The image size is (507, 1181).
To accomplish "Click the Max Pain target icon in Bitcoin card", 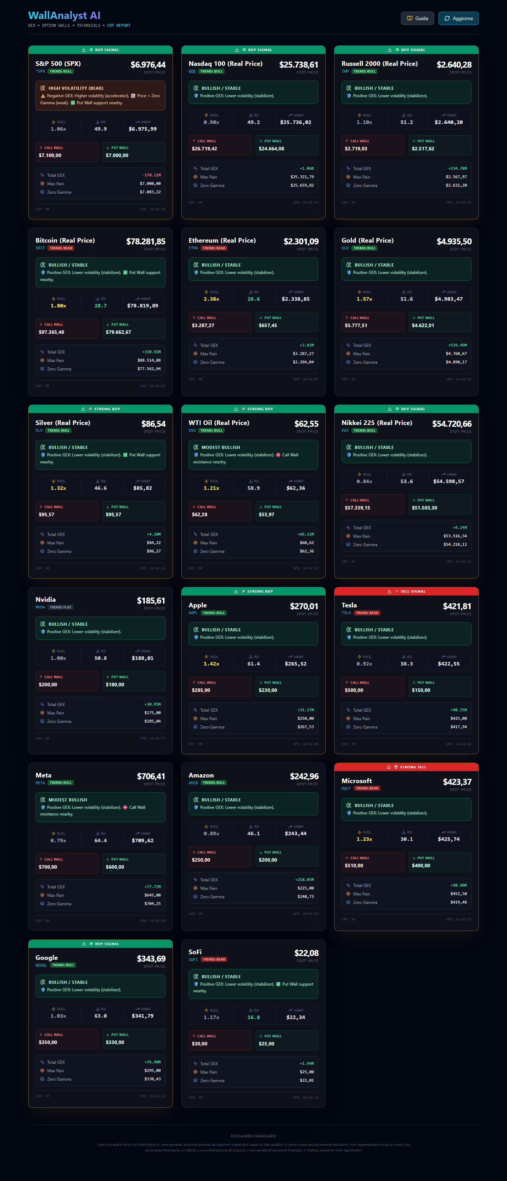I will coord(42,360).
